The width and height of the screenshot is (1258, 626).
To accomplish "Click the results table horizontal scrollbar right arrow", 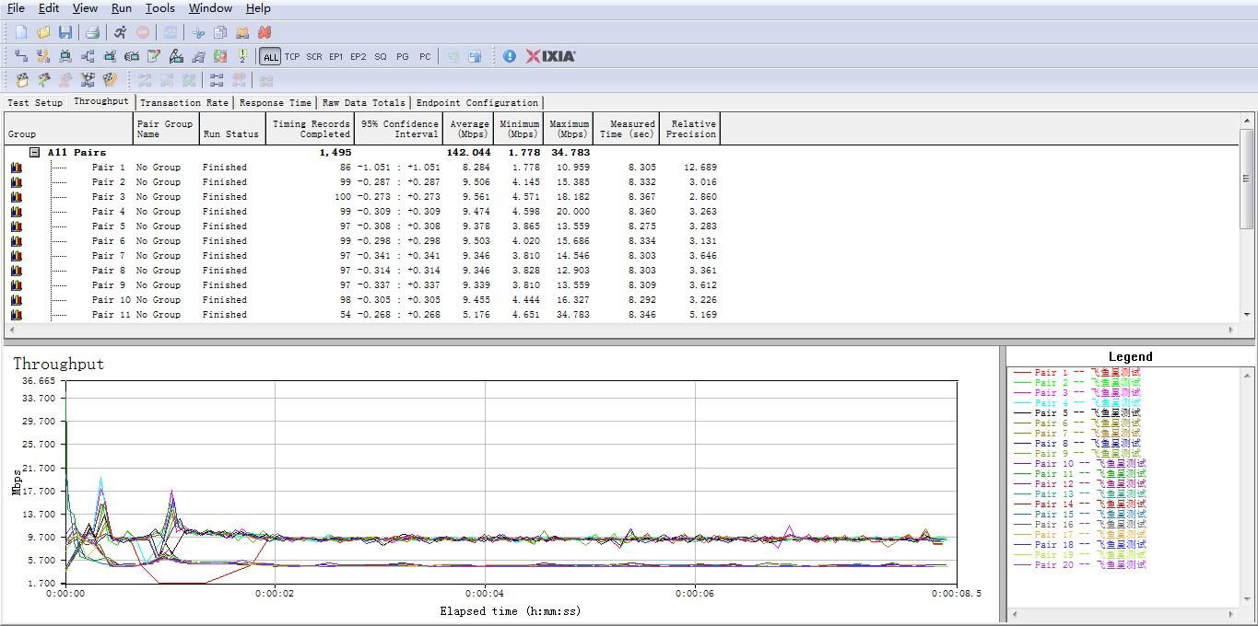I will (x=1231, y=330).
